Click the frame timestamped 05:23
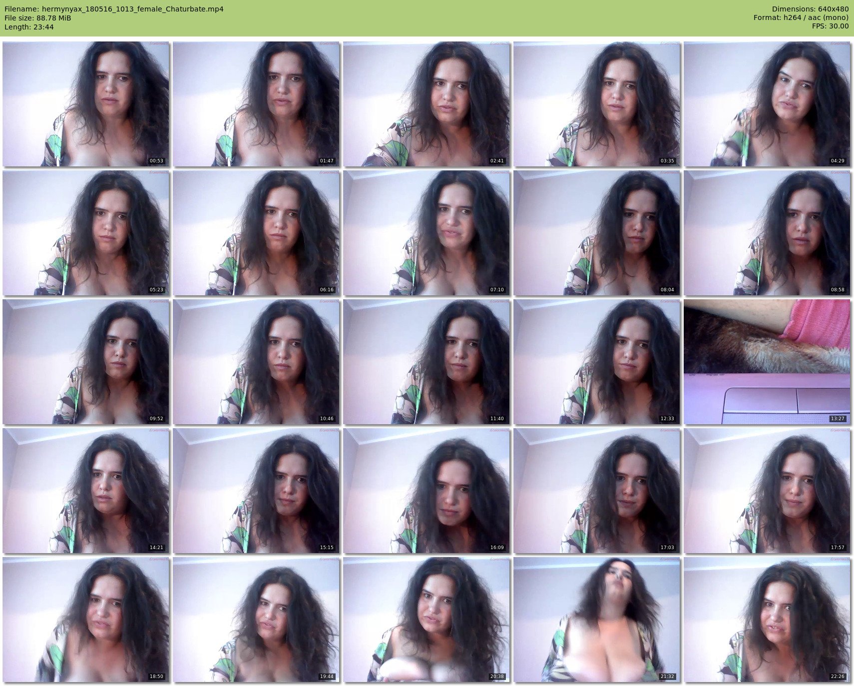 [86, 233]
